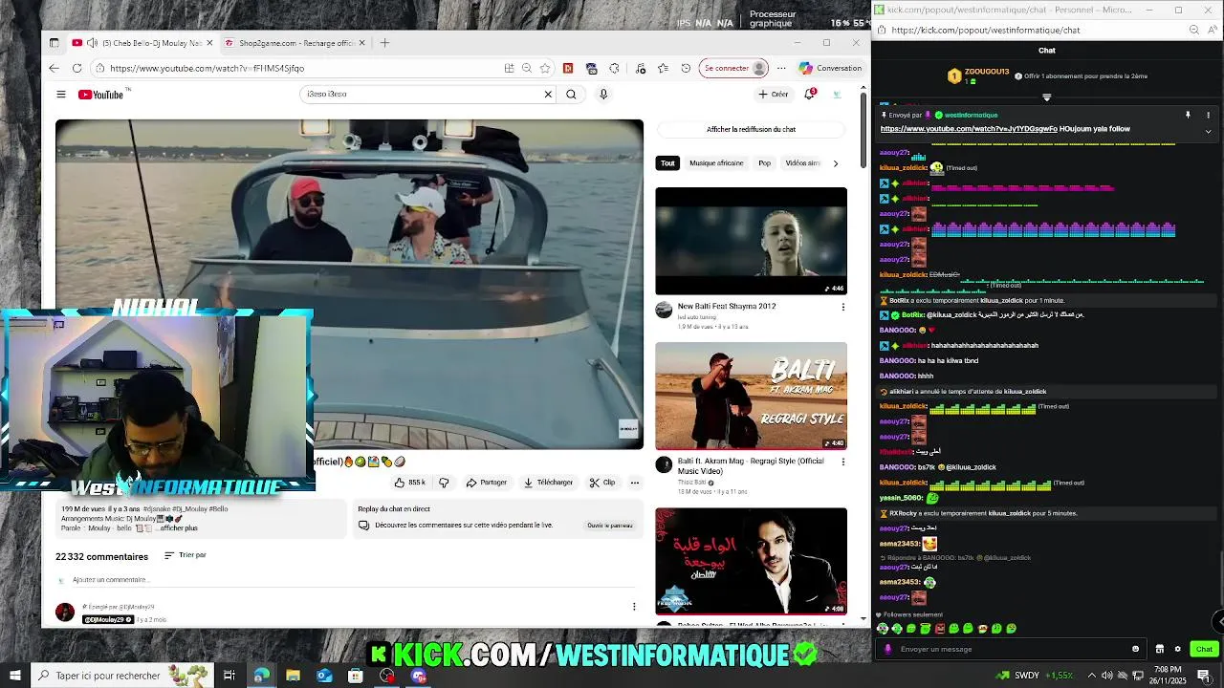Reload the YouTube page

click(76, 68)
